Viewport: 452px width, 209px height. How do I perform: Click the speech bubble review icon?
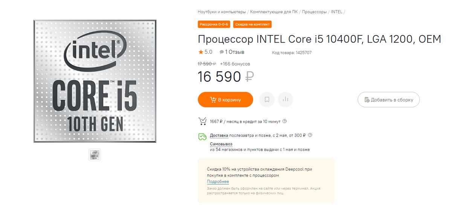[221, 52]
